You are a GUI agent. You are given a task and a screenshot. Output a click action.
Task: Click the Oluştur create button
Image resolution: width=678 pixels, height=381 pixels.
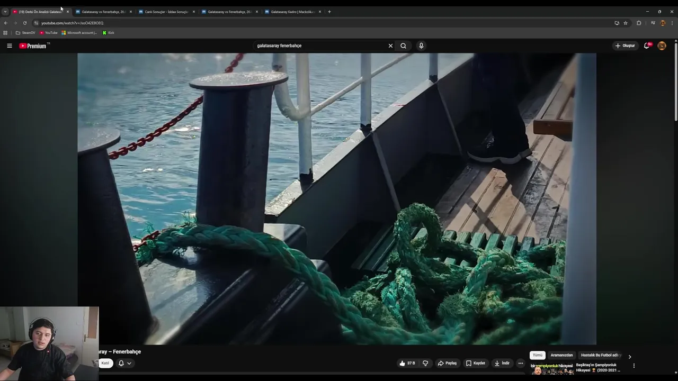click(625, 46)
